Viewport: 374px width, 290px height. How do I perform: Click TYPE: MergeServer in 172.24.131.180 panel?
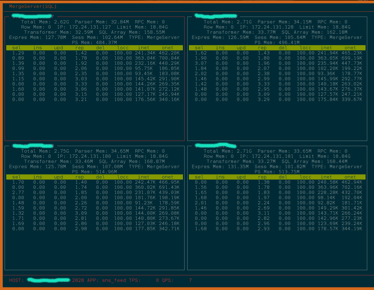(154, 166)
